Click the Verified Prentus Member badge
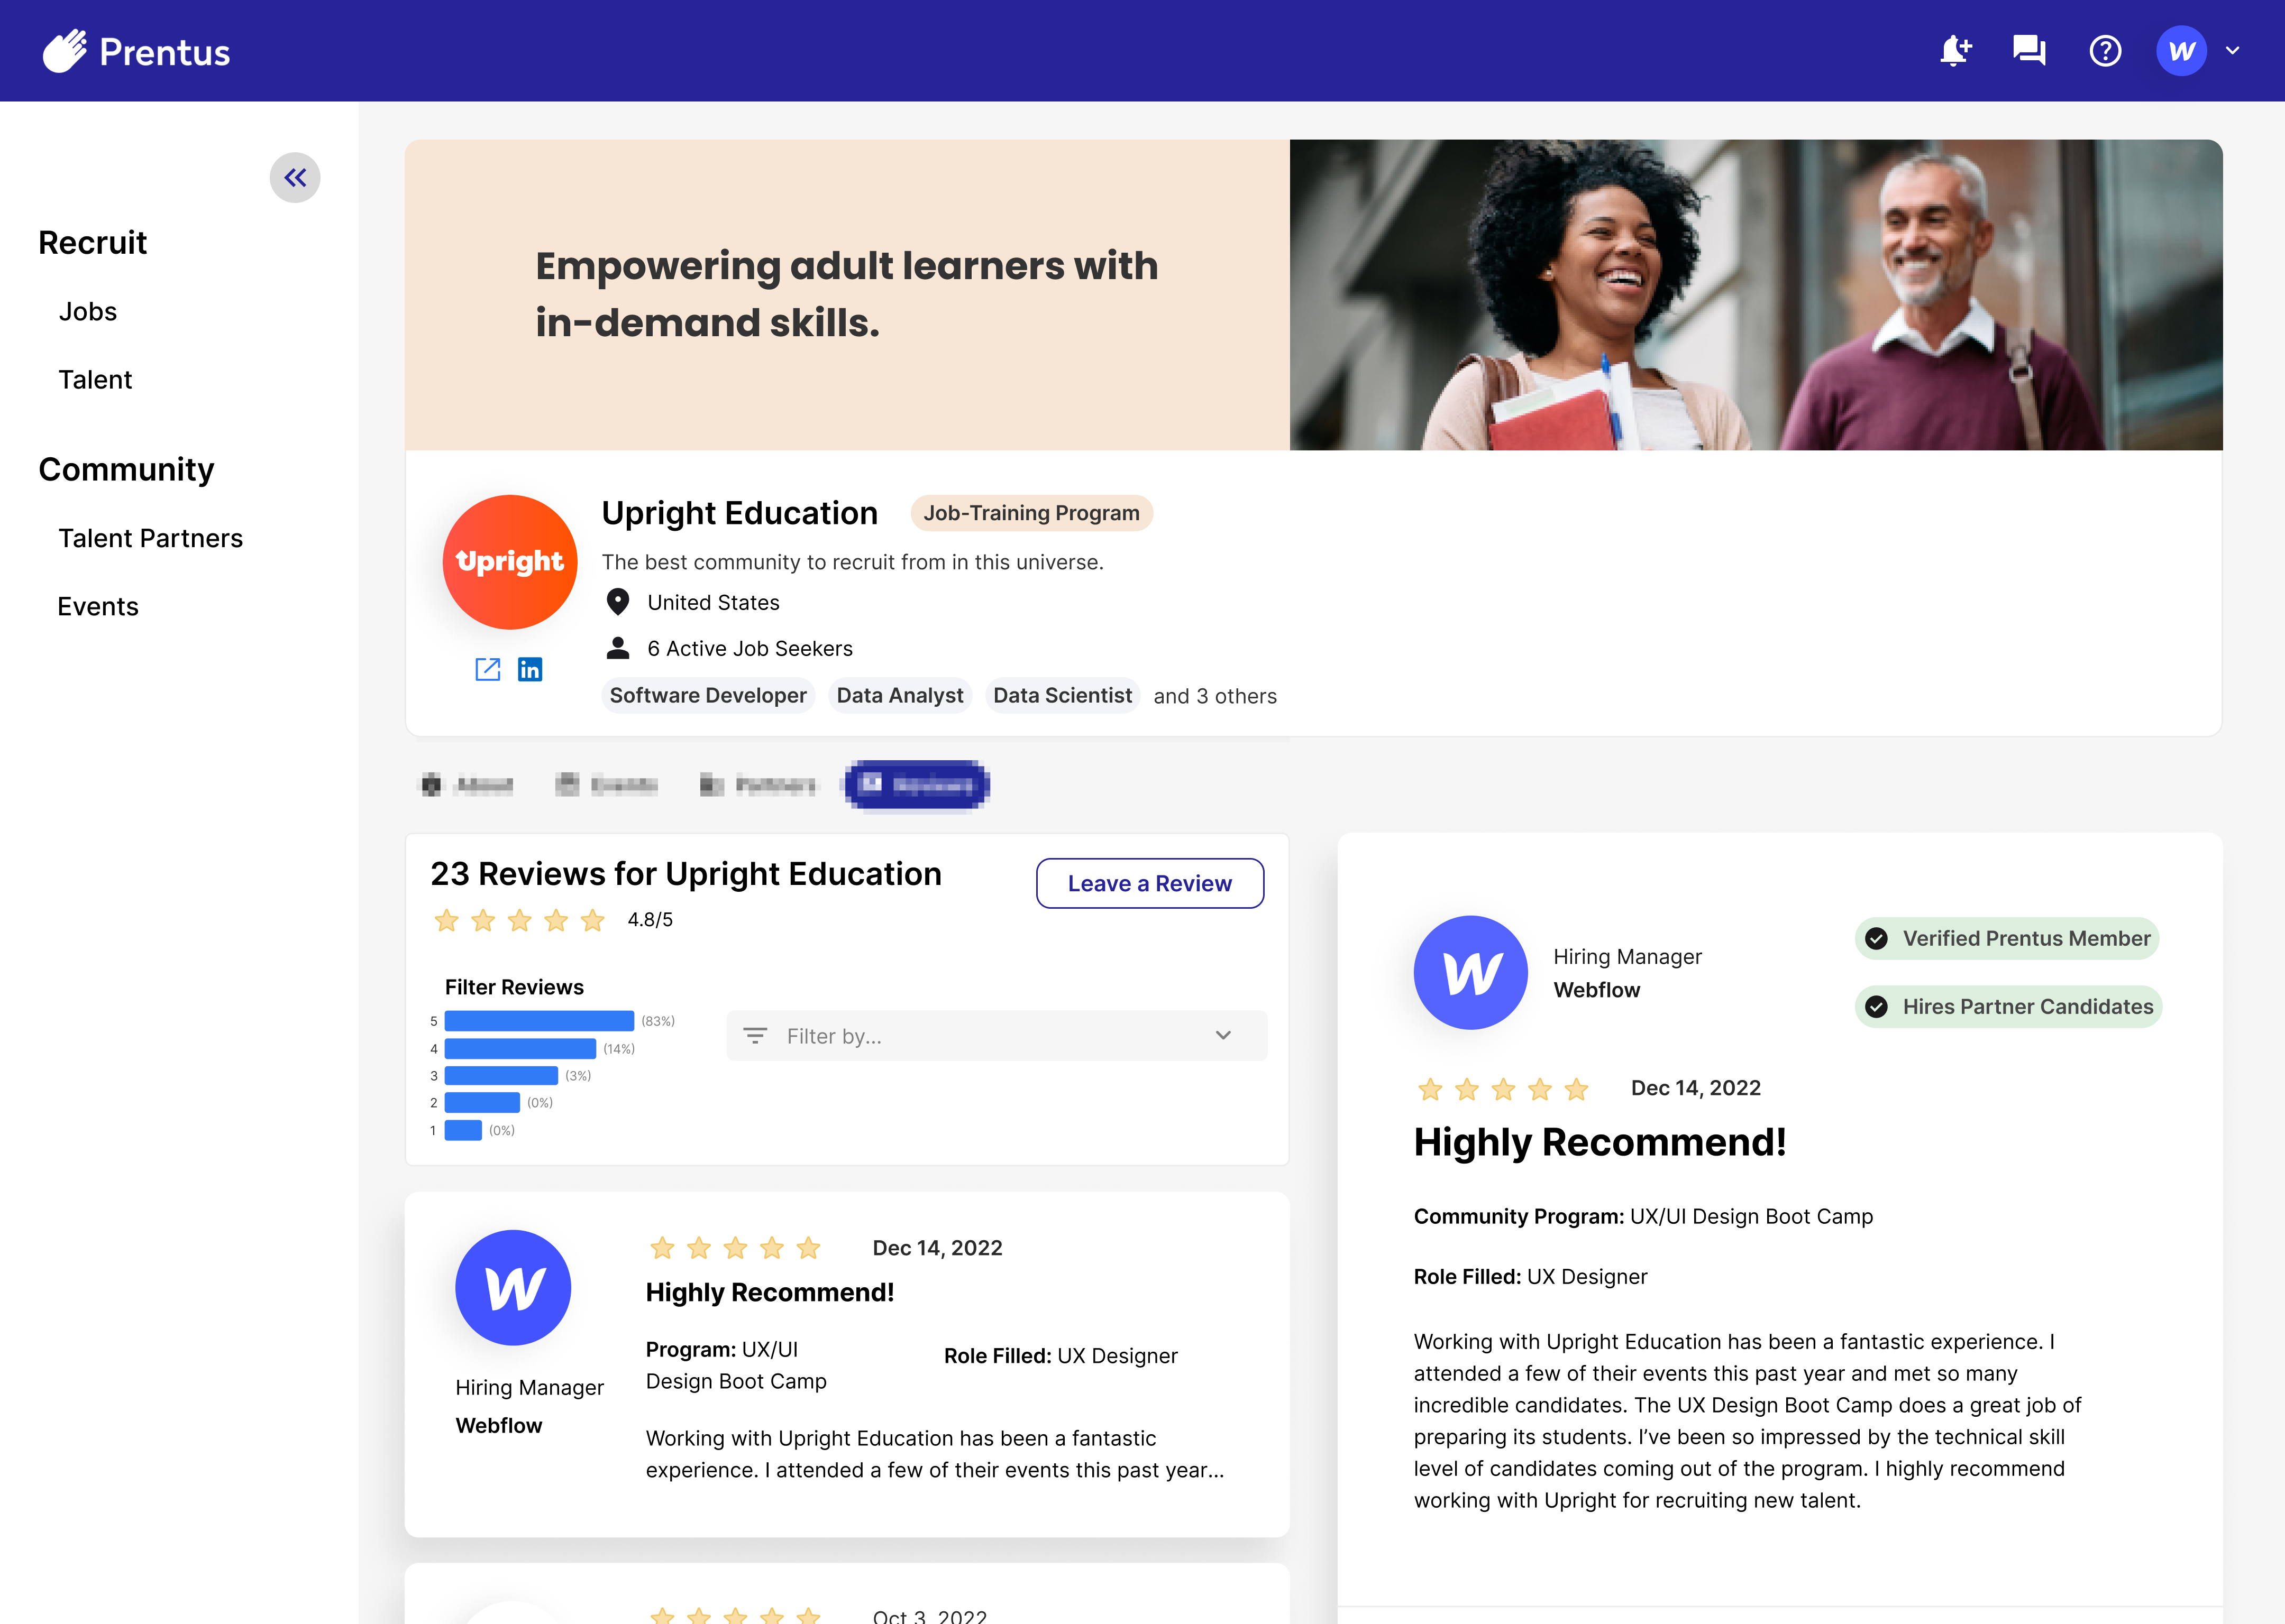This screenshot has height=1624, width=2285. tap(2007, 939)
